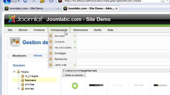Bookmark page with the star icon
The height and width of the screenshot is (95, 170).
[163, 1]
